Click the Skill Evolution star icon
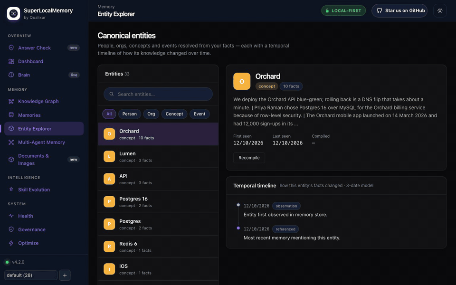This screenshot has width=456, height=285. tap(11, 190)
